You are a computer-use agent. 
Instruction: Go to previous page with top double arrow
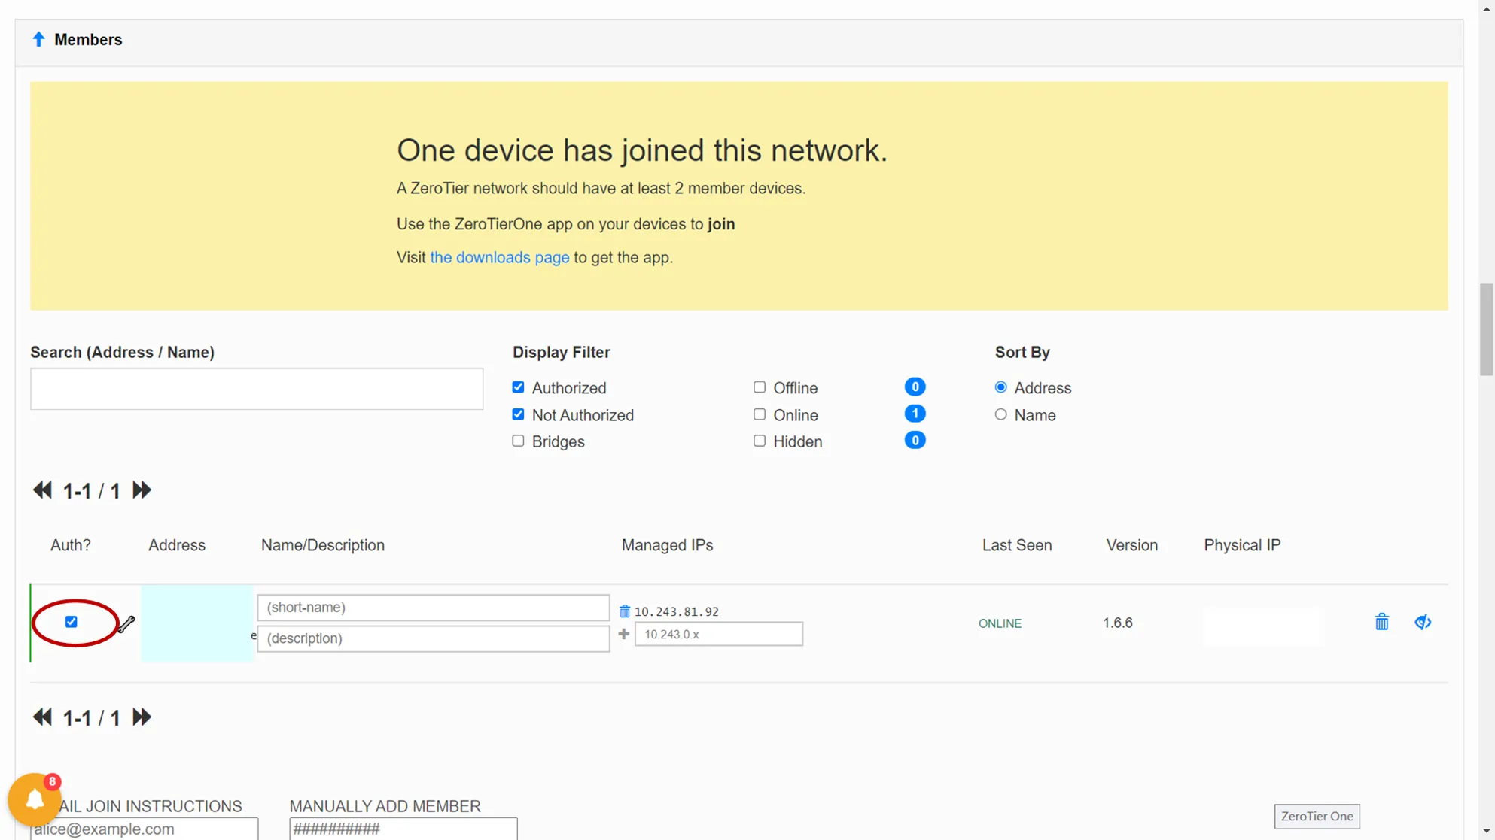(42, 490)
